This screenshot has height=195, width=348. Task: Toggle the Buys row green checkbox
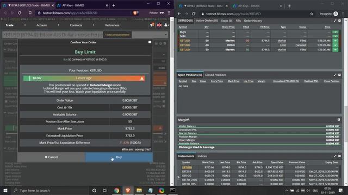(x=335, y=32)
